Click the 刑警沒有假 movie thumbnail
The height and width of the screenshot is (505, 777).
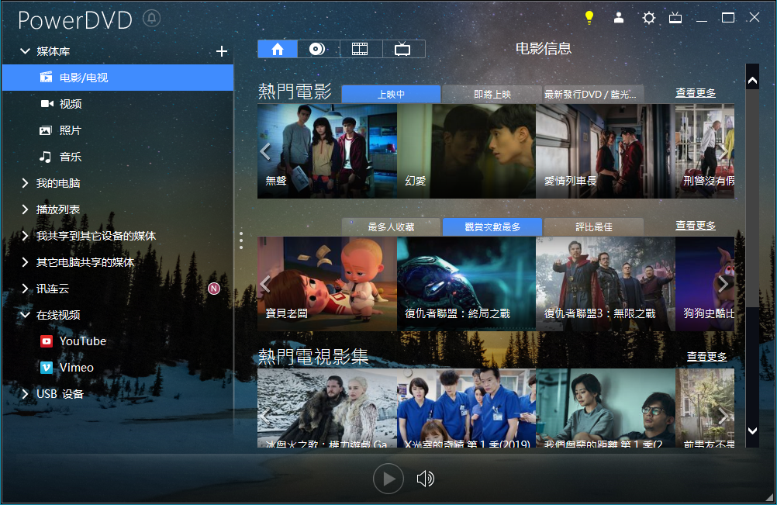click(x=705, y=151)
